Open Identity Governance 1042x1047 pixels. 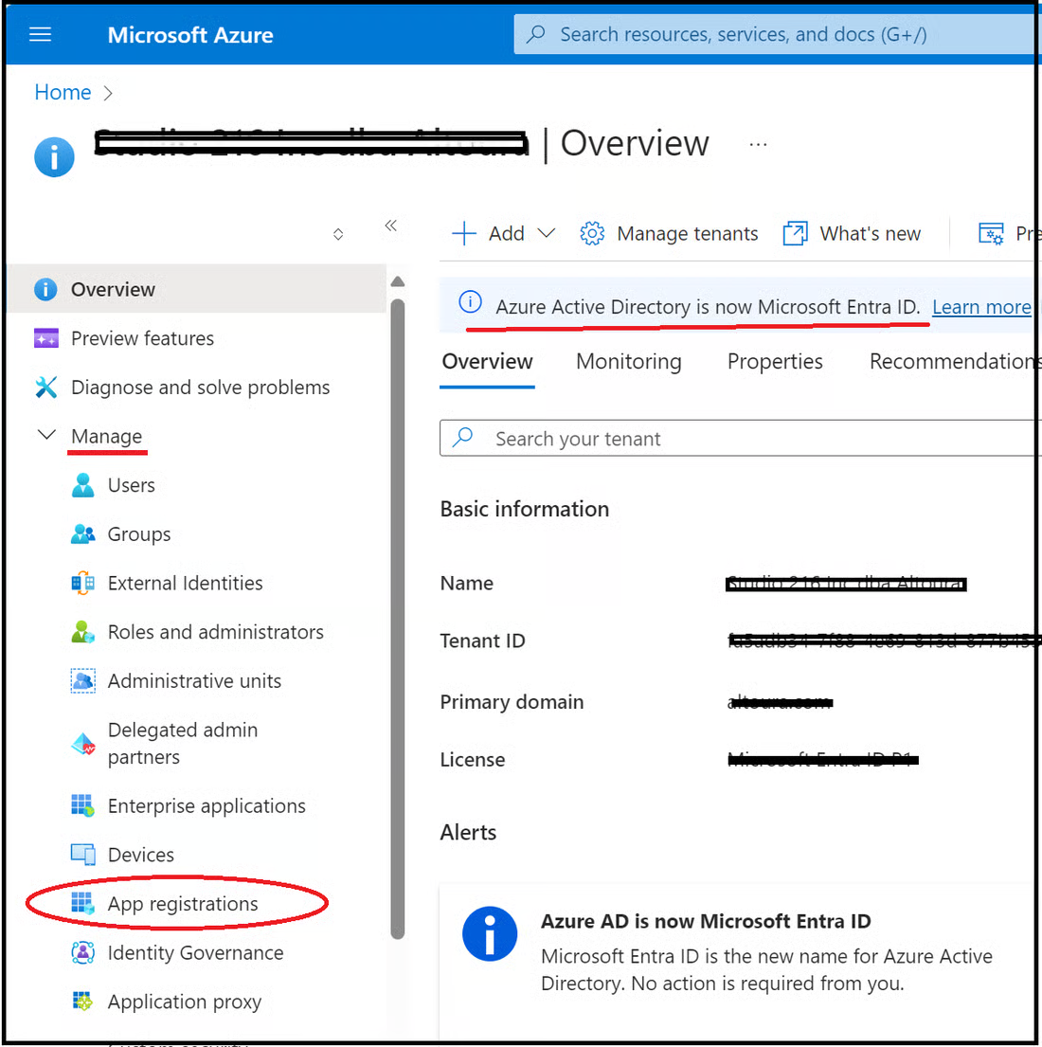[195, 953]
